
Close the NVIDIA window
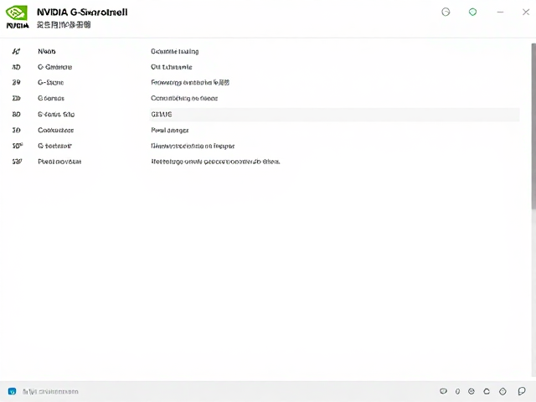[526, 12]
